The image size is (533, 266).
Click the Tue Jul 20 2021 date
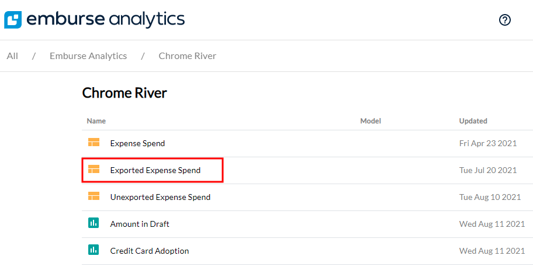pyautogui.click(x=488, y=170)
